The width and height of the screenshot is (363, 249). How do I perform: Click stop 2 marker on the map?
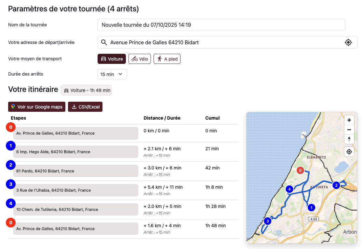point(336,185)
